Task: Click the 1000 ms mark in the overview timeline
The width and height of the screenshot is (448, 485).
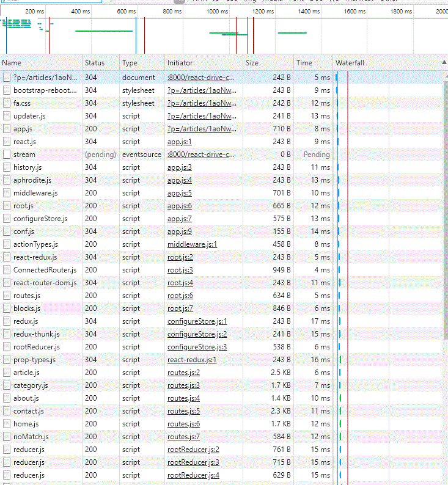Action: pos(217,12)
